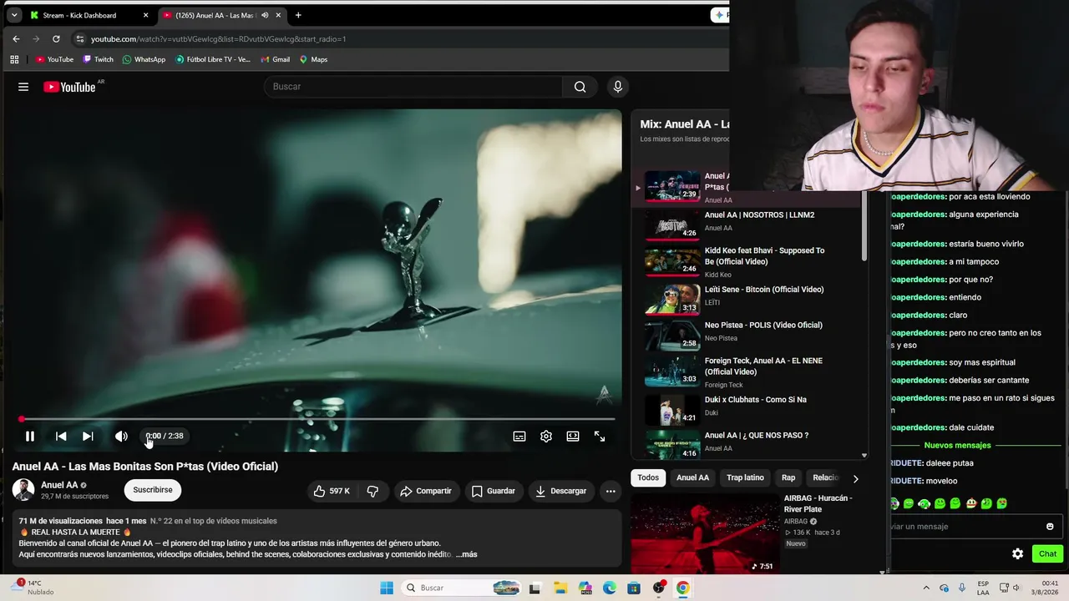This screenshot has height=601, width=1069.
Task: Go to the YouTube home logo
Action: tap(70, 87)
